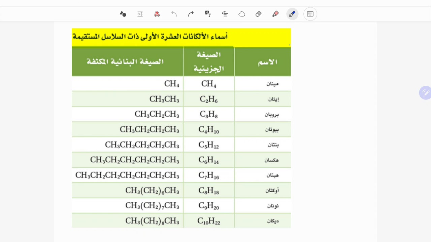Click the بروبان name cell
The image size is (431, 242).
click(263, 114)
